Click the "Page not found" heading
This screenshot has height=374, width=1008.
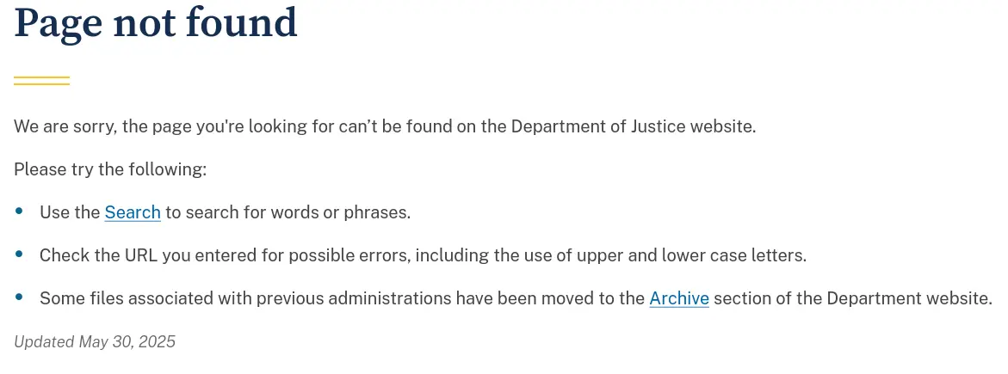click(x=156, y=24)
